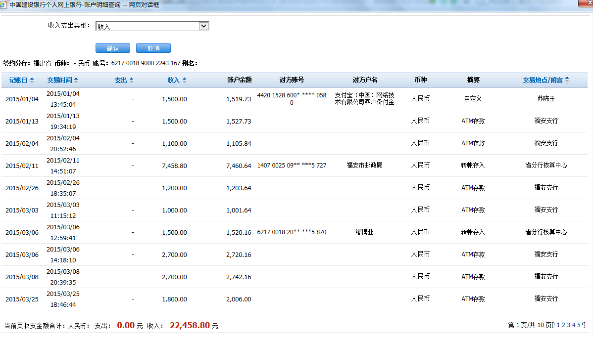This screenshot has height=337, width=593.
Task: Click the IE icon in the title bar
Action: coord(4,4)
